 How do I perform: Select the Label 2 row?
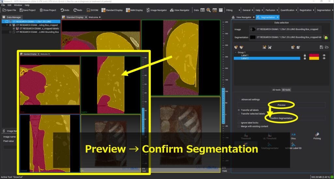coord(267,58)
